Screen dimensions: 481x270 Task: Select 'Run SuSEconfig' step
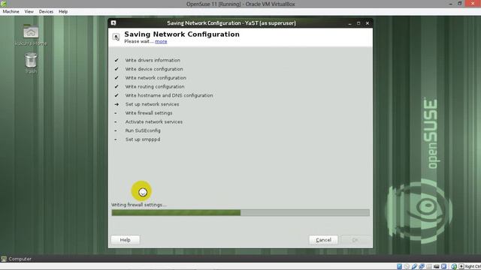point(143,130)
